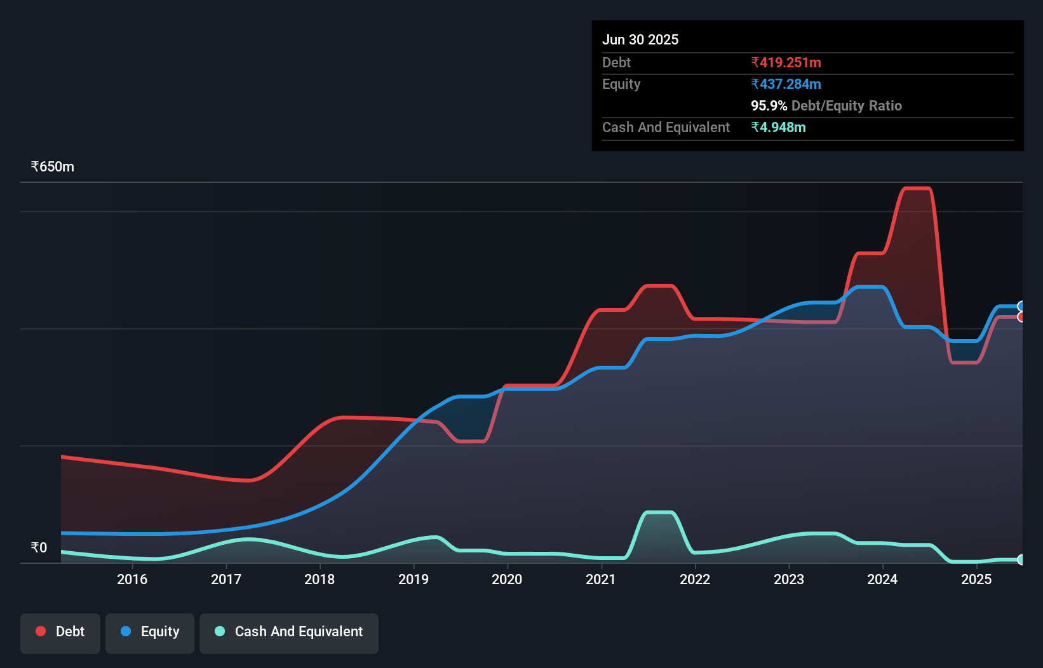Expand the Jun 30 2025 tooltip panel

[641, 39]
